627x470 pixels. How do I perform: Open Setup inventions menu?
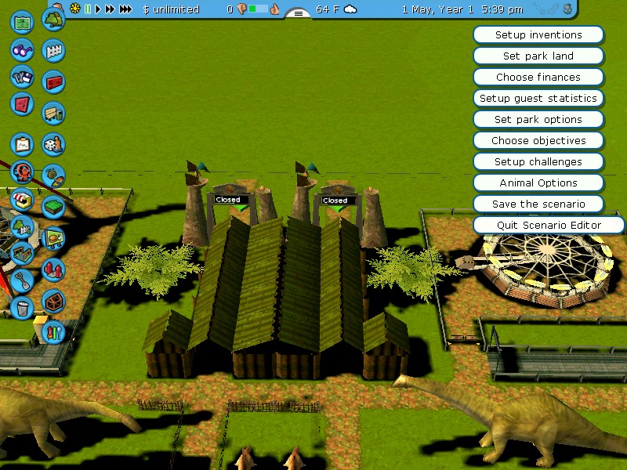(x=538, y=35)
